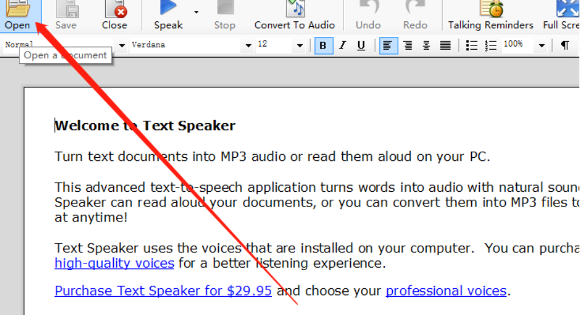Toggle Bold formatting
The width and height of the screenshot is (580, 315).
point(323,46)
